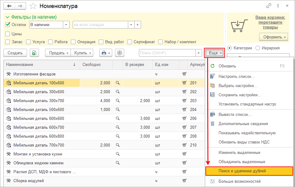Add Сборка модулей to cart via cart icon
Screen dimensions: 295x187
184,181
